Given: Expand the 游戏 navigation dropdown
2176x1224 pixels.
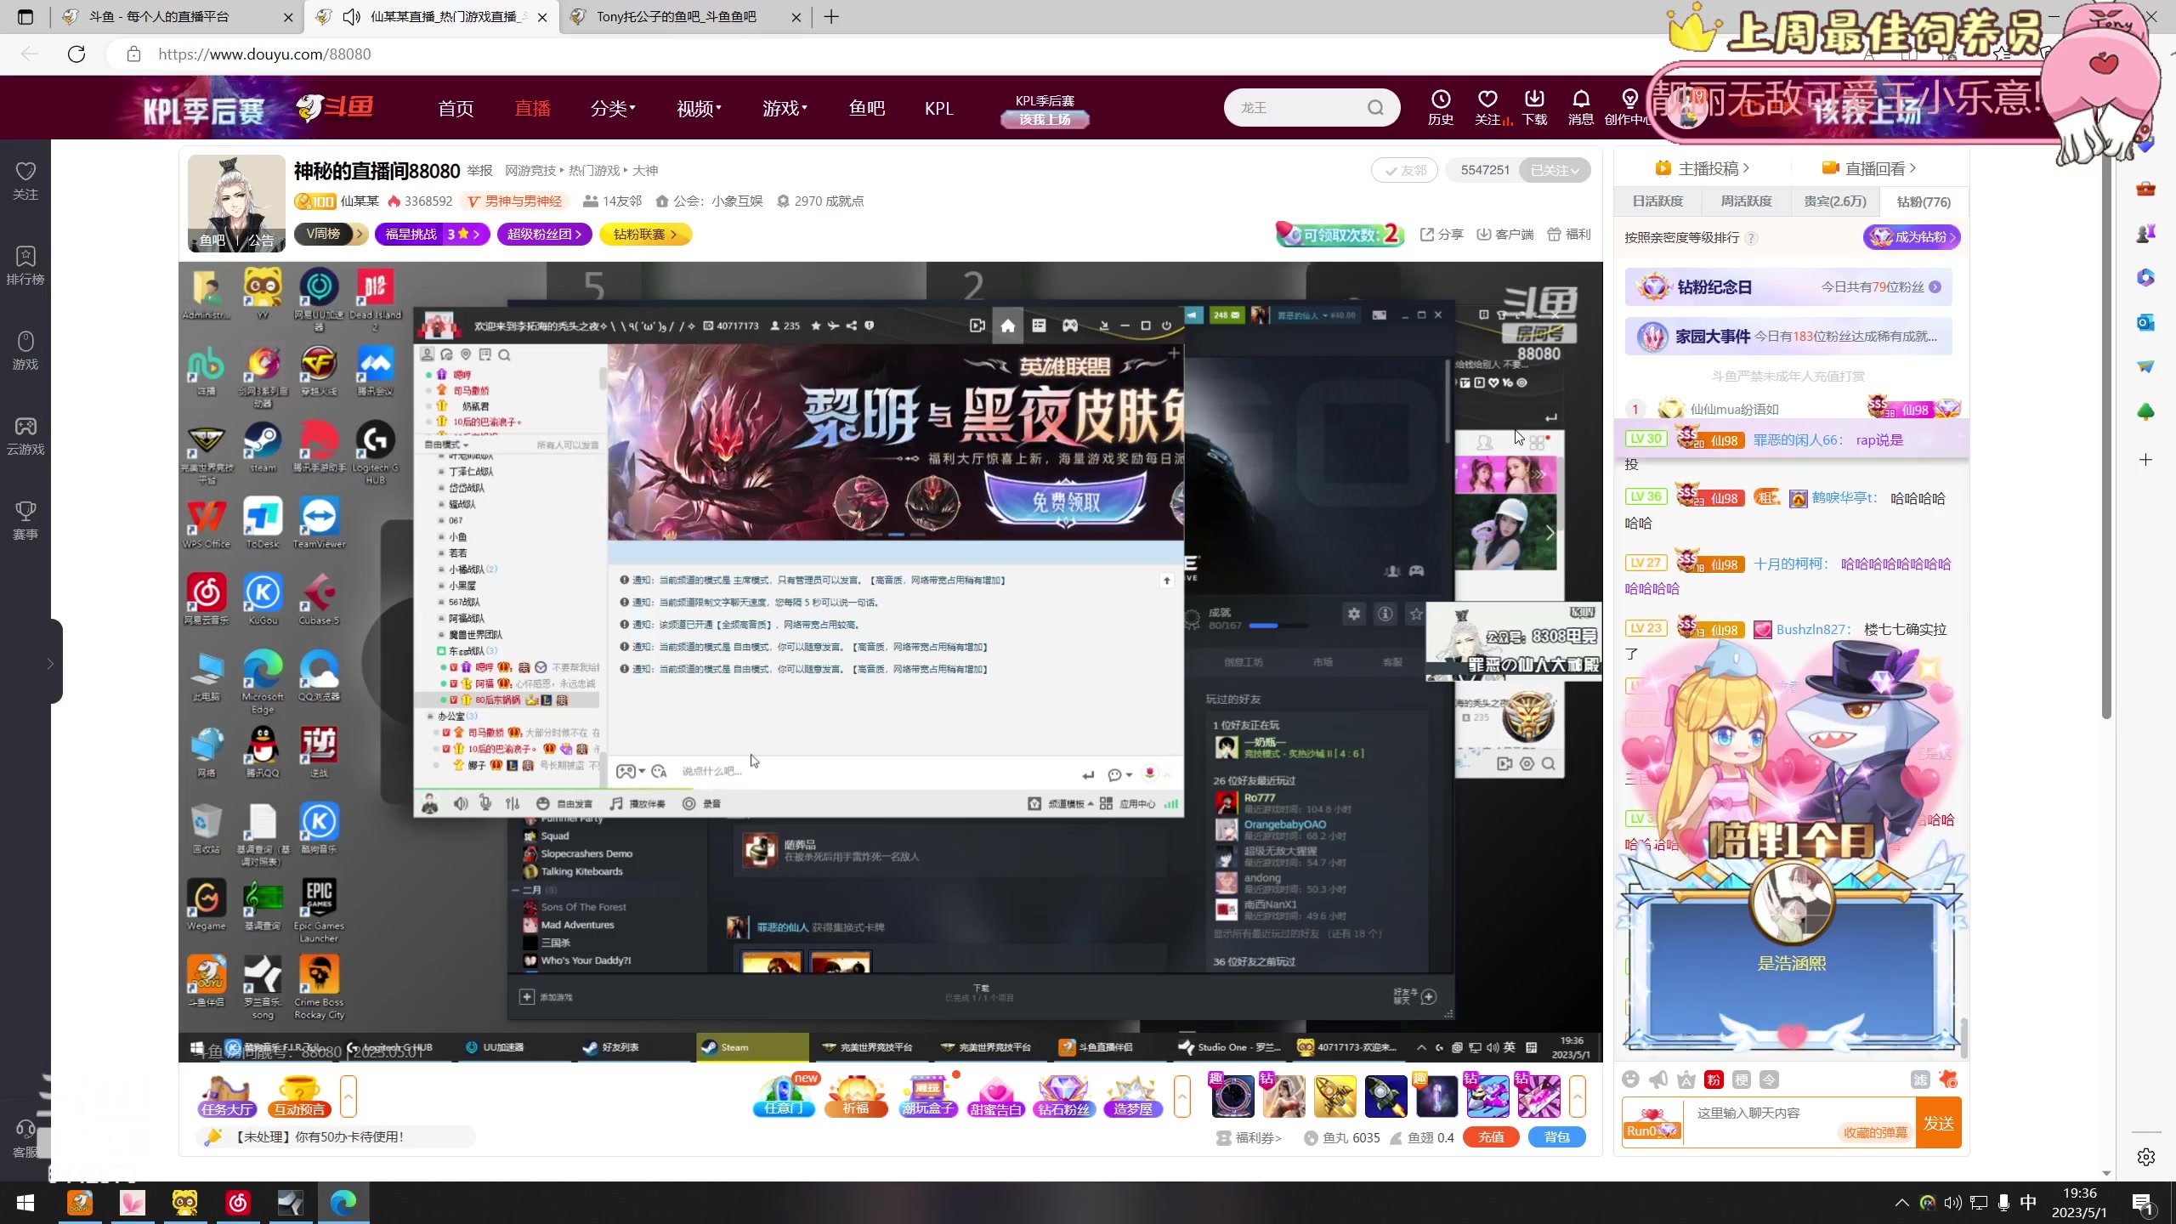Looking at the screenshot, I should tap(785, 108).
